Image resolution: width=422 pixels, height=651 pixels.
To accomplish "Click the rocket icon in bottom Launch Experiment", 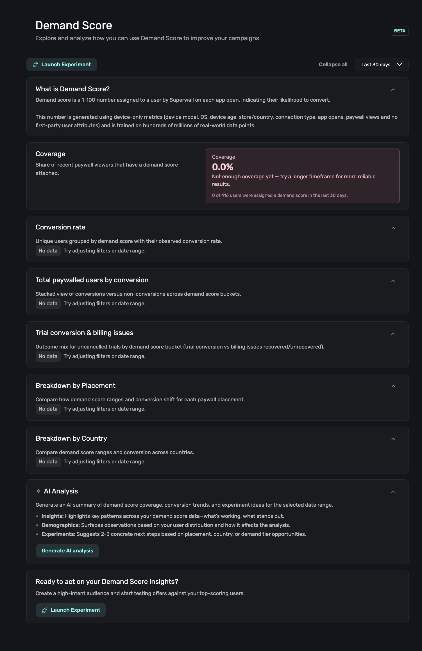I will point(44,610).
